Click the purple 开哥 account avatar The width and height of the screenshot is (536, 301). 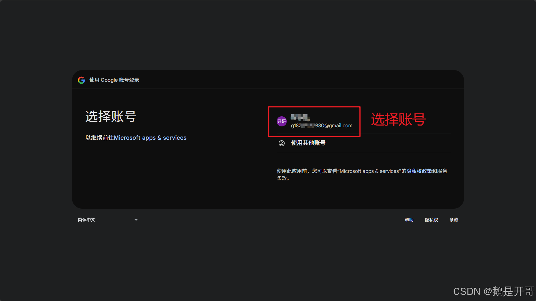282,121
